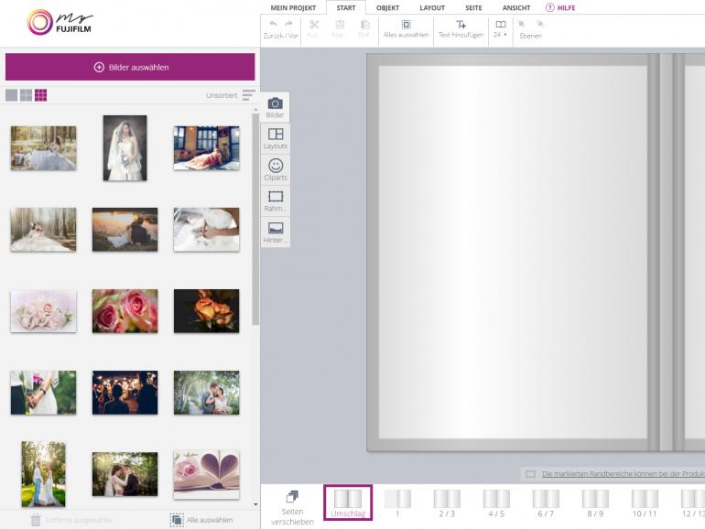Switch to medium thumbnail grid view
Image resolution: width=705 pixels, height=529 pixels.
(26, 95)
